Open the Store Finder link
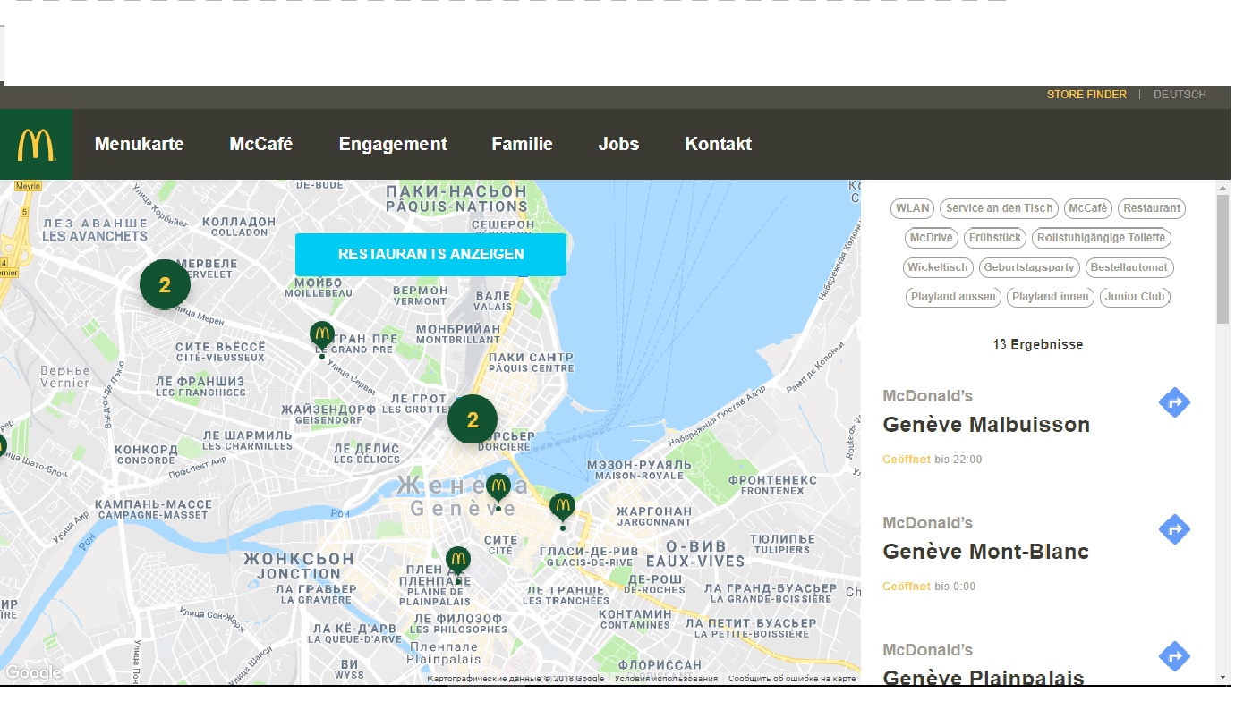Screen dimensions: 1235x701 tap(1086, 94)
